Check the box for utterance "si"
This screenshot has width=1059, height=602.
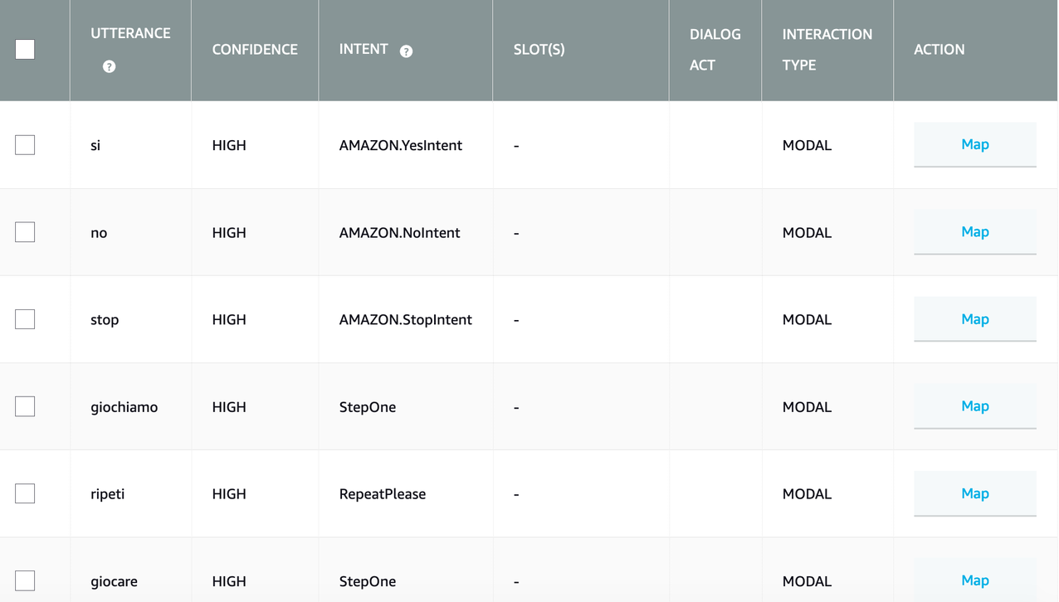[x=25, y=145]
